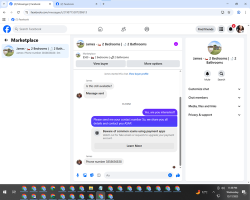250x200 pixels.
Task: Open the emoji picker in message box
Action: click(170, 175)
